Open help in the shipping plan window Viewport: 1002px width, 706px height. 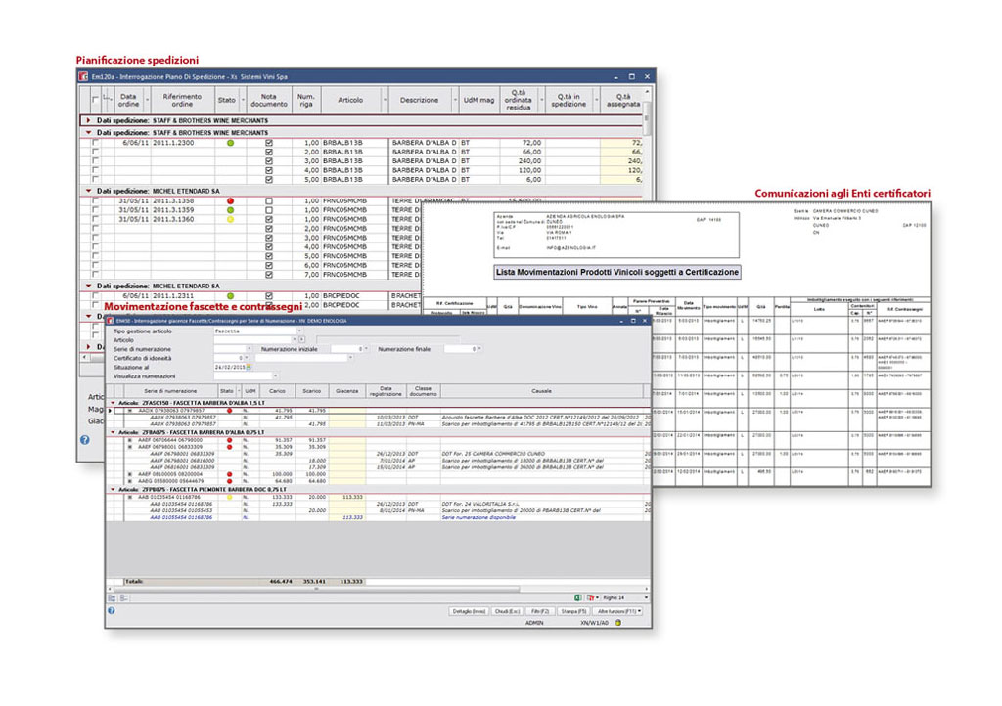[84, 440]
